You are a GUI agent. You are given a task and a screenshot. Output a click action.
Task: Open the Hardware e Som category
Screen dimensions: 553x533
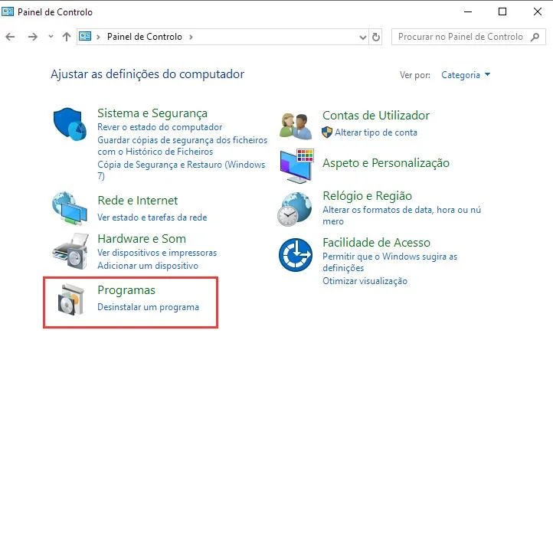click(x=142, y=239)
